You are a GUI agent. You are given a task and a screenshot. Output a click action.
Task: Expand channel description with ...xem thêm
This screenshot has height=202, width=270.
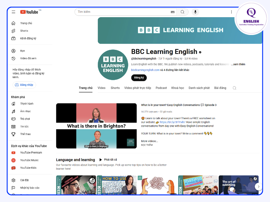(x=238, y=64)
